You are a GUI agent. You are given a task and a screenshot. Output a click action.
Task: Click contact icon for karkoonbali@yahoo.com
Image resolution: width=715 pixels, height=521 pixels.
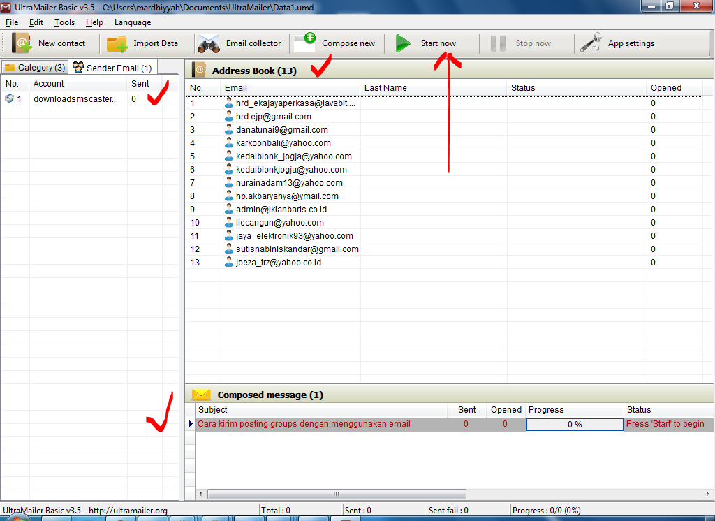229,142
